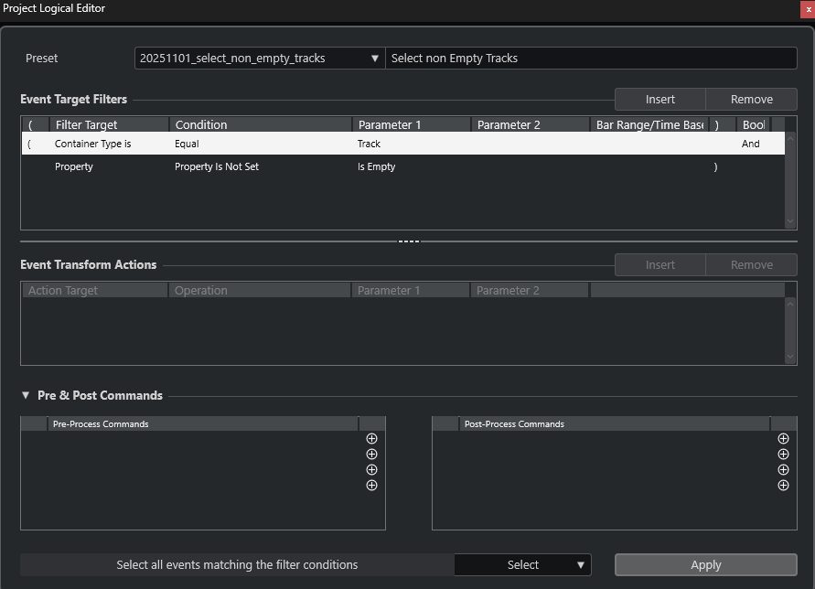Screen dimensions: 815x589
Task: Click Insert button for Event Target Filters
Action: (x=660, y=100)
